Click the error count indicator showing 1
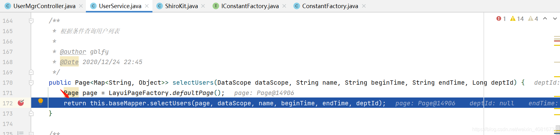The height and width of the screenshot is (135, 560). pyautogui.click(x=501, y=19)
